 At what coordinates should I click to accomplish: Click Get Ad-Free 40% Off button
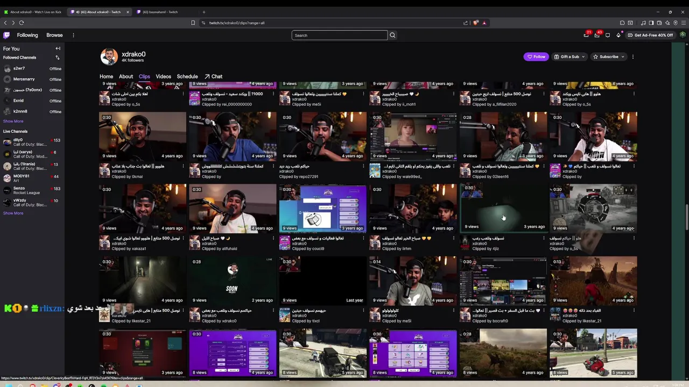coord(651,35)
